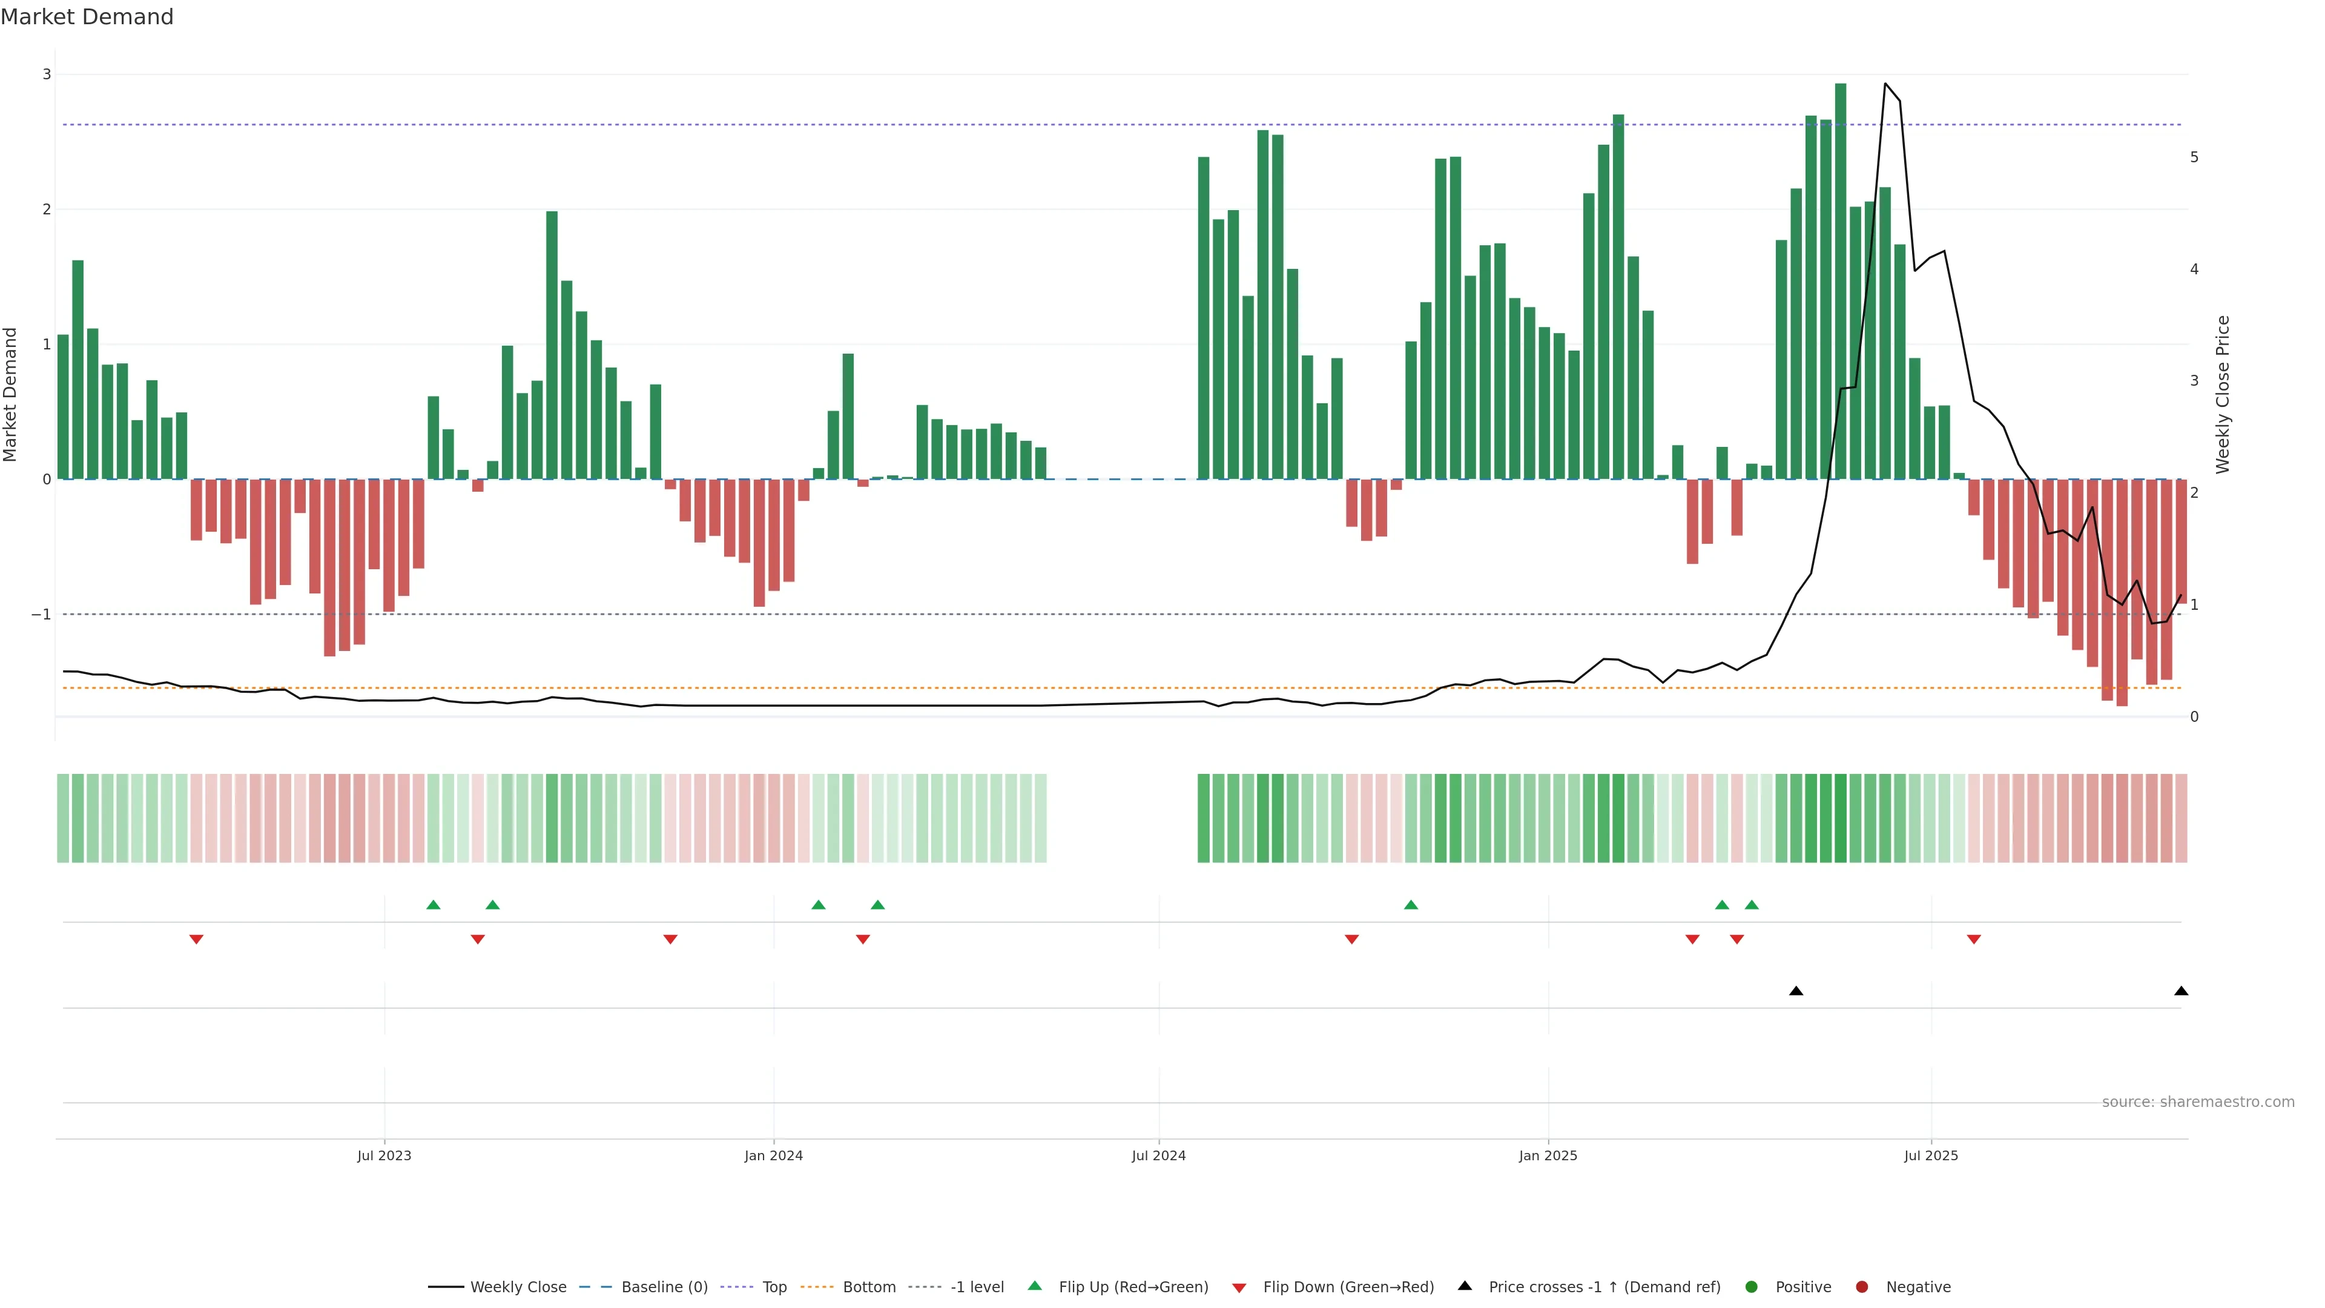
Task: Click the red Negative legend dot
Action: 1862,1286
